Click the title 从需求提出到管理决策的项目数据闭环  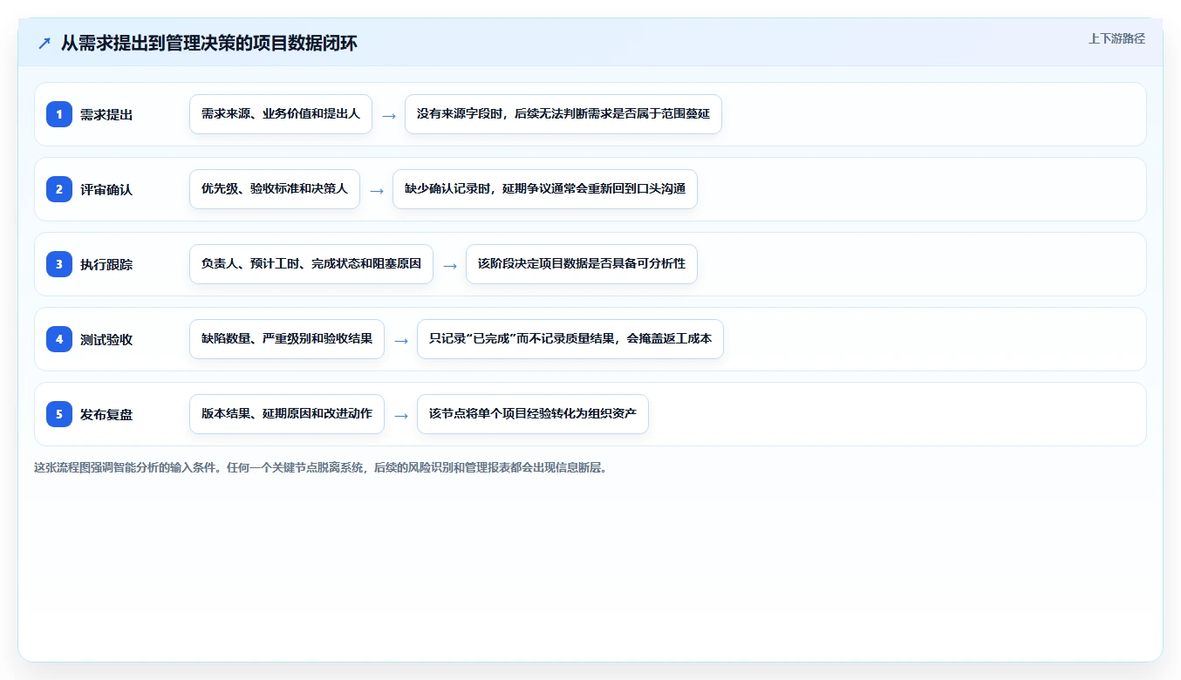(x=209, y=44)
